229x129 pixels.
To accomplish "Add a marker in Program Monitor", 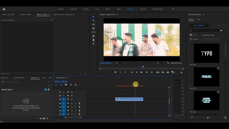I will pyautogui.click(x=115, y=72).
